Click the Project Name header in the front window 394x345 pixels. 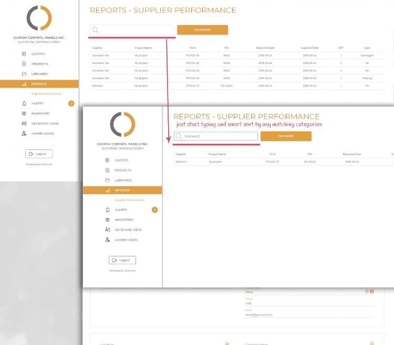point(217,154)
